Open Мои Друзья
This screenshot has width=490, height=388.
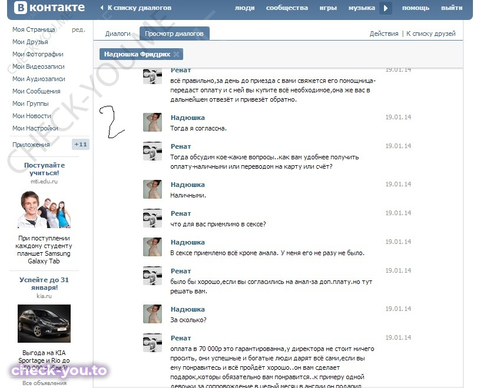[x=30, y=42]
